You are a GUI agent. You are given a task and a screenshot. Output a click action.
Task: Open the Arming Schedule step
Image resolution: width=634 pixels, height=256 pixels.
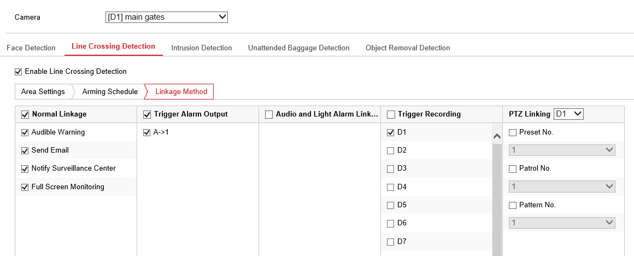click(110, 91)
